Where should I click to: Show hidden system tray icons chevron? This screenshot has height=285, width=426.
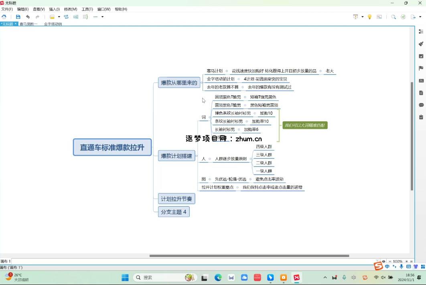click(x=325, y=277)
